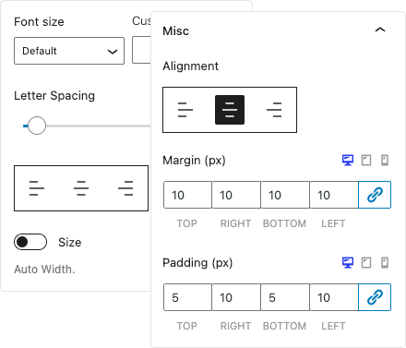Image resolution: width=406 pixels, height=348 pixels.
Task: Select left alignment in Misc panel
Action: 185,110
